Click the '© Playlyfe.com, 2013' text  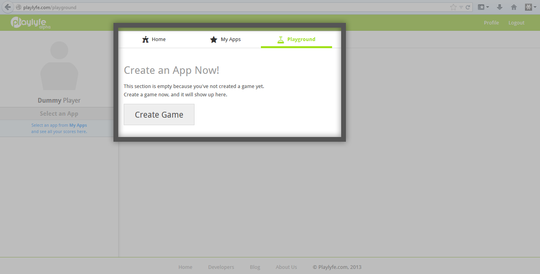pos(337,267)
